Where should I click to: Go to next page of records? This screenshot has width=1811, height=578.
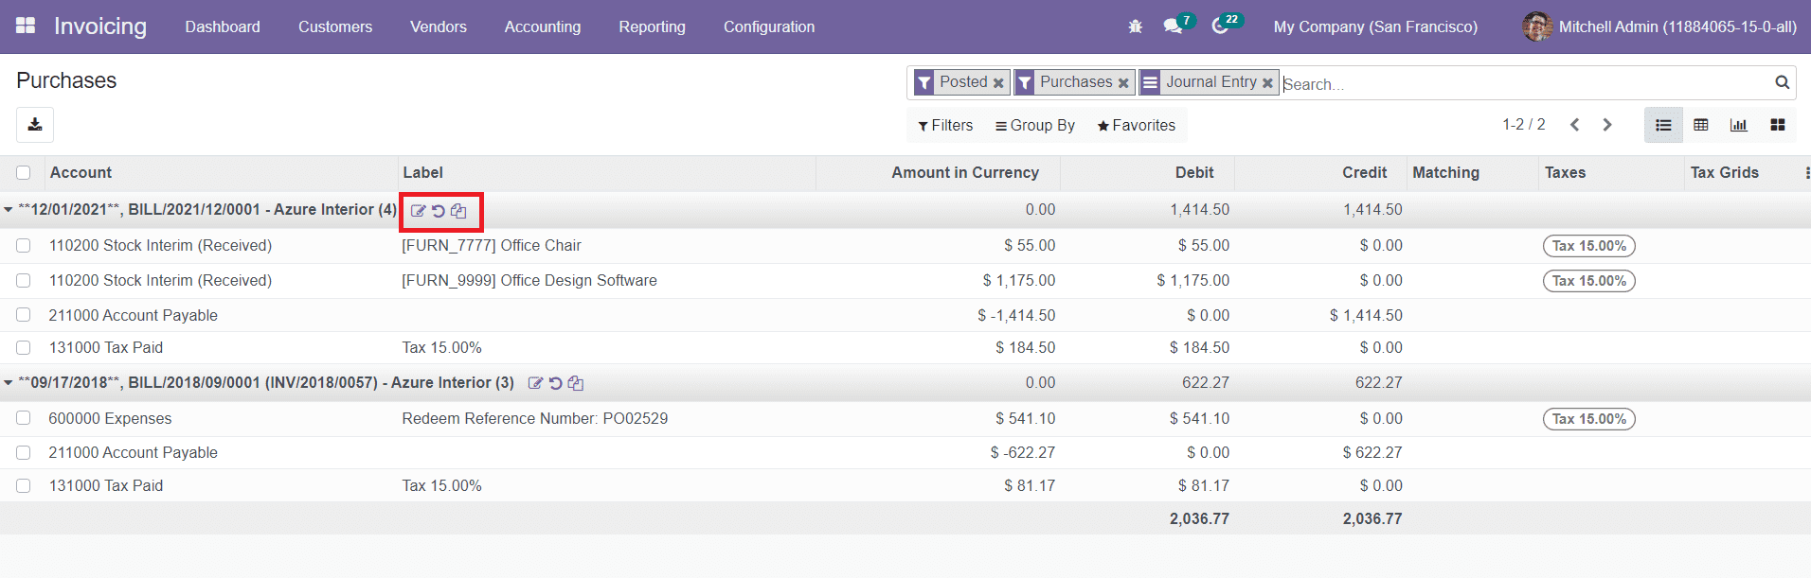(1607, 125)
